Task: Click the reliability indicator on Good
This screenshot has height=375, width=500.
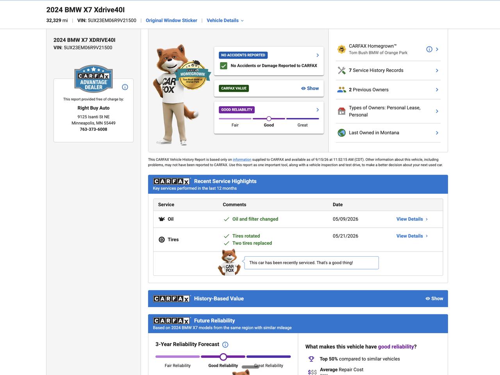Action: [269, 119]
